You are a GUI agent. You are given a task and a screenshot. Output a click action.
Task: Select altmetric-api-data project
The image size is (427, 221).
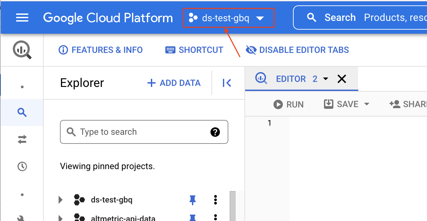(123, 218)
